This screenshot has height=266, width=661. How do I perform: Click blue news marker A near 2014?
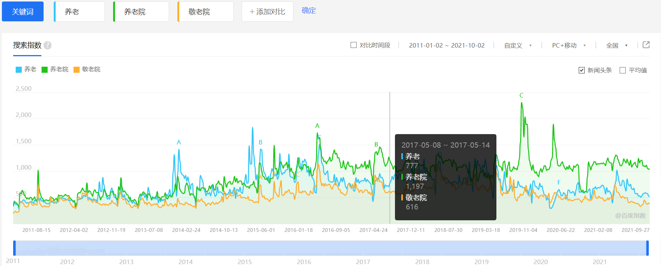pos(179,142)
